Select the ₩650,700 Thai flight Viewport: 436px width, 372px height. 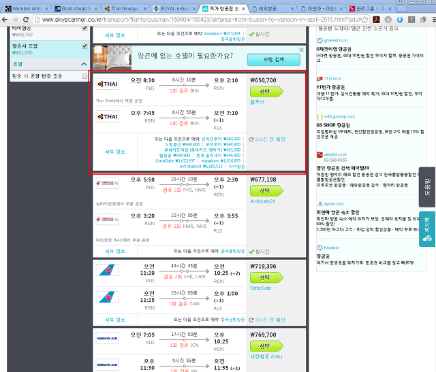[x=266, y=91]
